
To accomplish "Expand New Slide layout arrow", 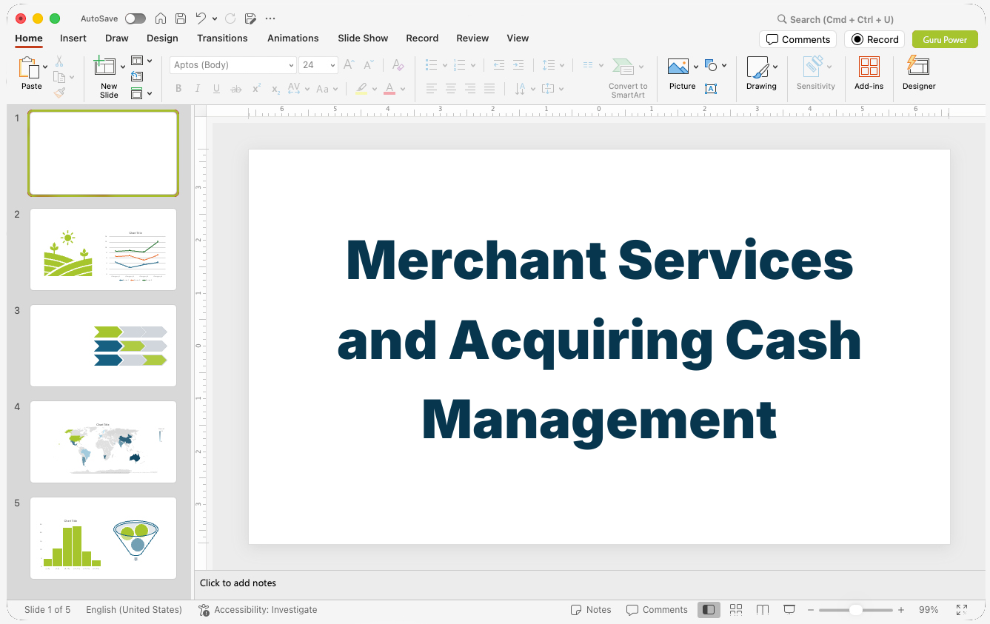I will 123,67.
